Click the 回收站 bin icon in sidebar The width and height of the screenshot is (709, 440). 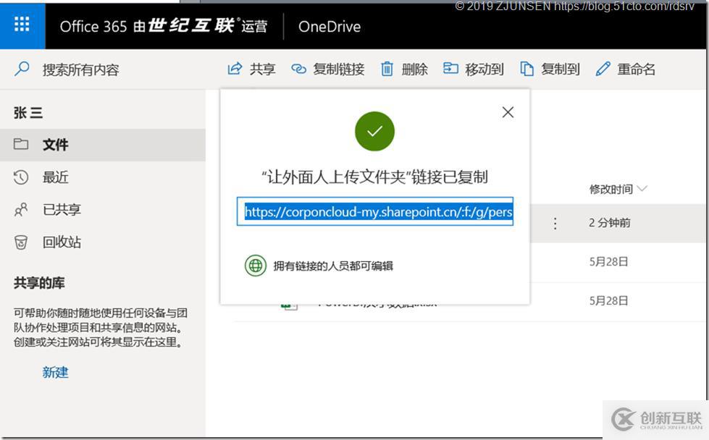(21, 242)
